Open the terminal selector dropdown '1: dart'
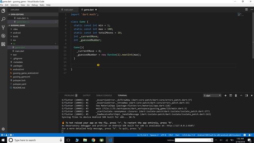Screen dimensions: 254x143 coord(212,96)
